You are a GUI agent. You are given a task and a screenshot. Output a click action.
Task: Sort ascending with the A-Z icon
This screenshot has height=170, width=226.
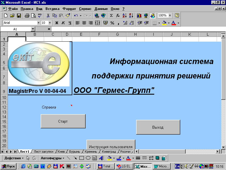click(125, 16)
